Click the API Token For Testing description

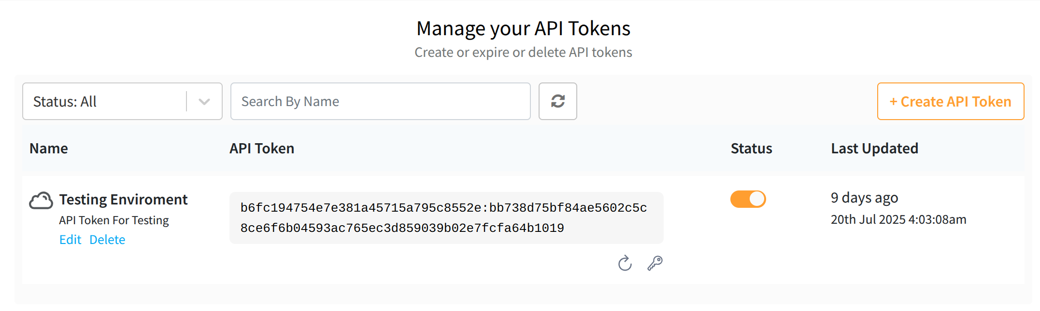pos(114,220)
